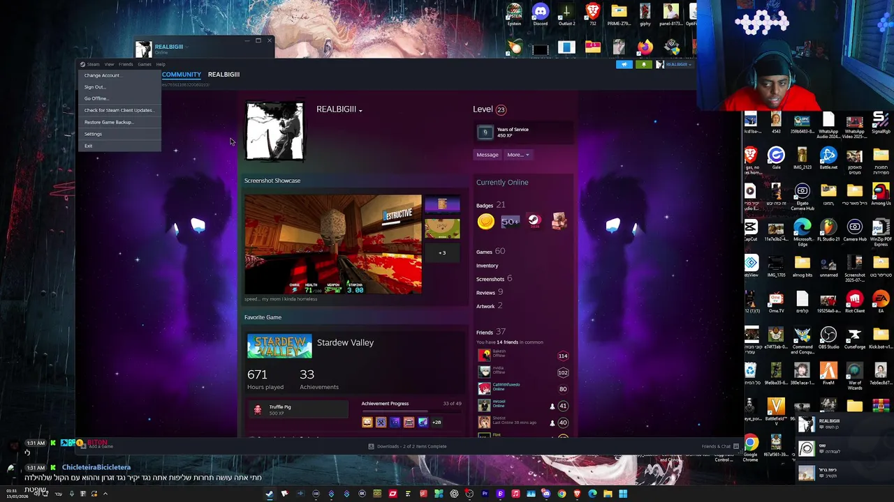Open the Badges 21 link

[490, 205]
